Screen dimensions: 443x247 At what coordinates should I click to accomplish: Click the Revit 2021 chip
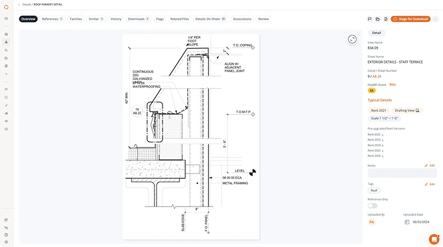pos(379,111)
